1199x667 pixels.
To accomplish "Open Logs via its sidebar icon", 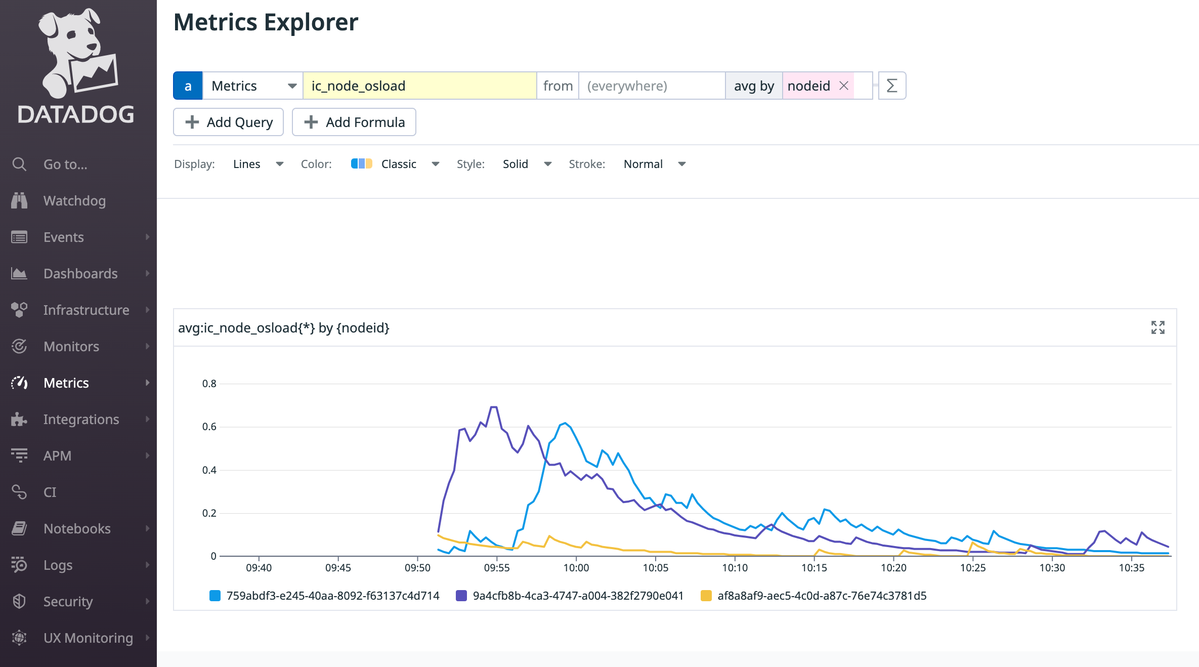I will 19,565.
